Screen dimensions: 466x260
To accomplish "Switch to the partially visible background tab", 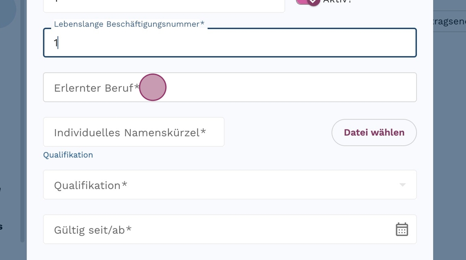I will click(x=449, y=22).
